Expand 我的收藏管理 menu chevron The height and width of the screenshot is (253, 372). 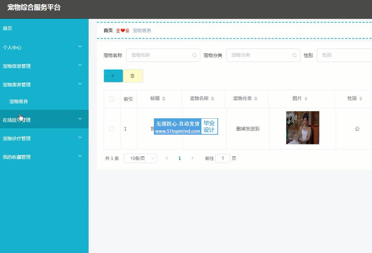[80, 156]
